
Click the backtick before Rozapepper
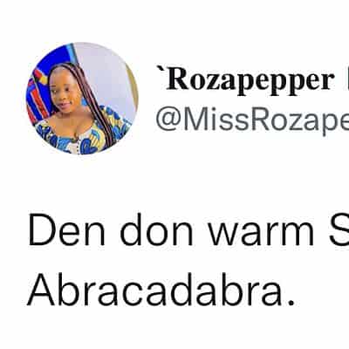161,70
